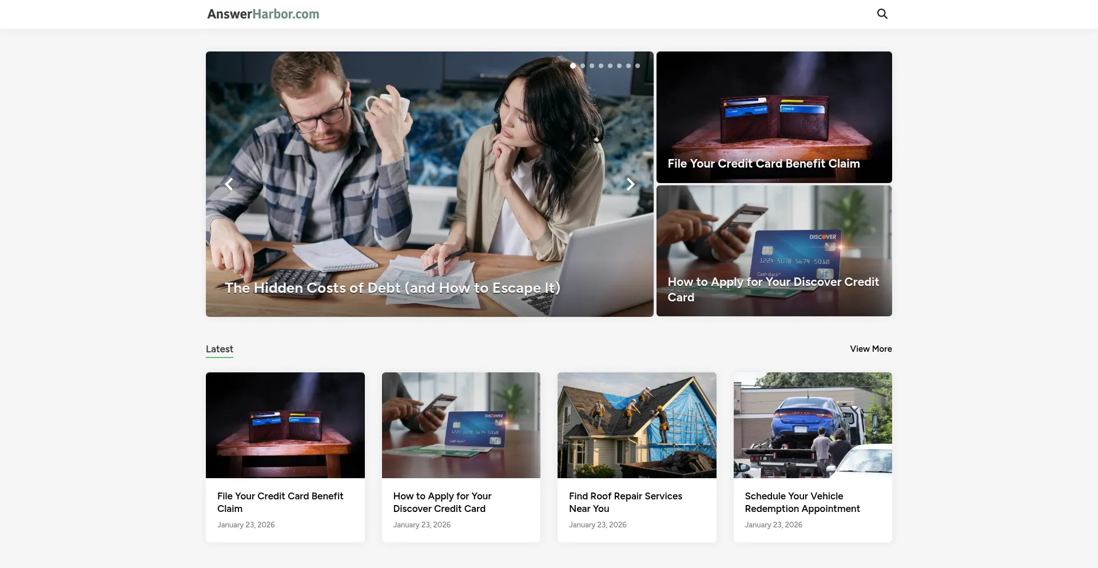
Task: Read "Find Roof Repair Services Near You" article
Action: pos(626,502)
